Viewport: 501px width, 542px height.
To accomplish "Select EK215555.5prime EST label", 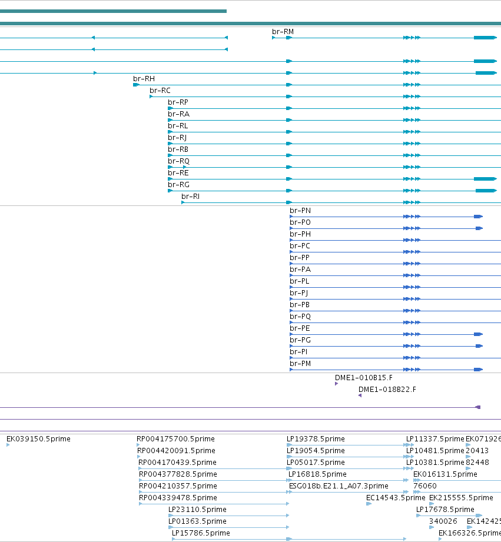I will coord(461,497).
